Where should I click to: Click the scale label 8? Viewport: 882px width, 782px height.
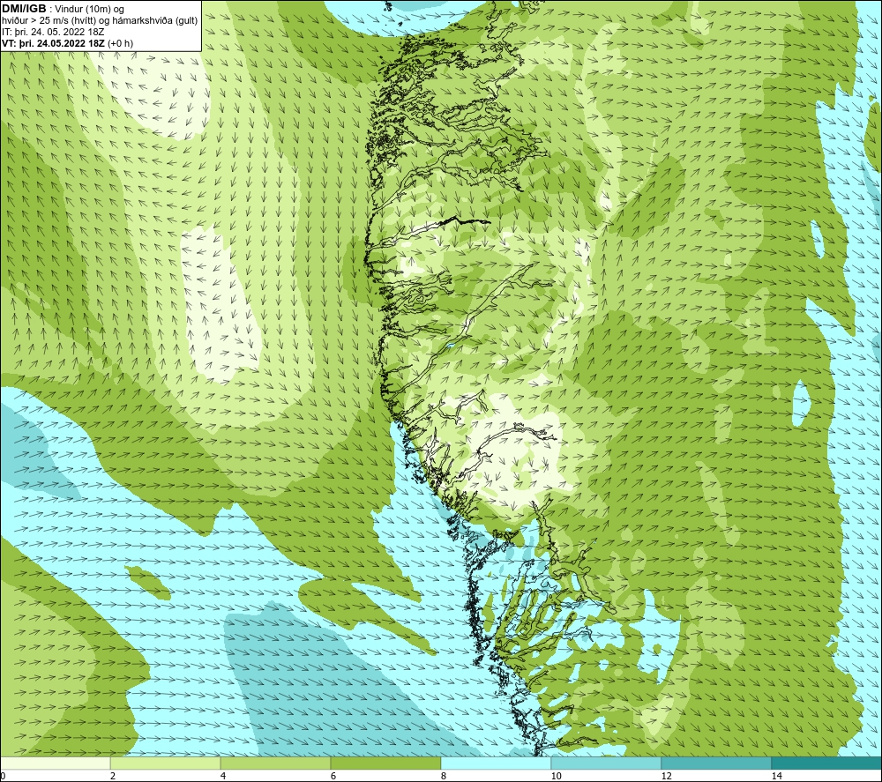(444, 777)
